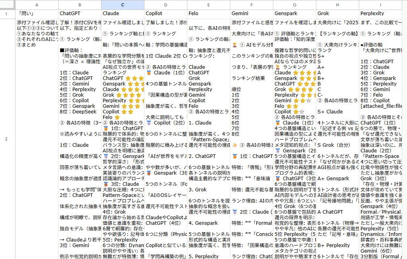This screenshot has height=259, width=407.
Task: Click cell containing 「問い」
Action: pos(37,14)
